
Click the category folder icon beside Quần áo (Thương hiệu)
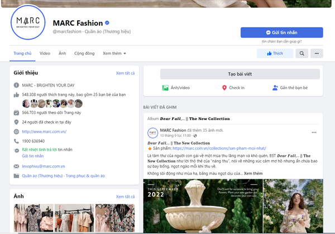[x=16, y=176]
